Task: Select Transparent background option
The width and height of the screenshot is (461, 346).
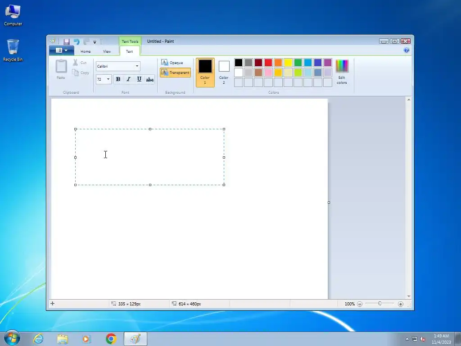Action: click(175, 73)
